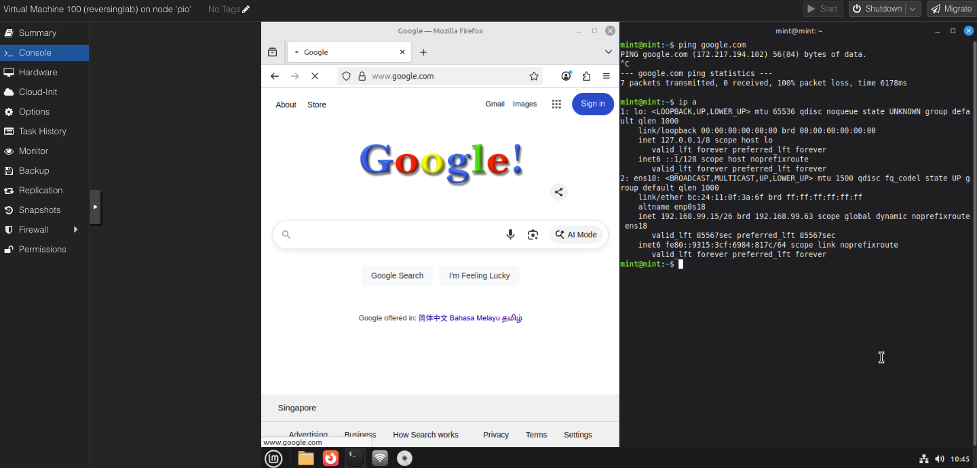
Task: Edit VM tags with pencil icon
Action: point(246,9)
